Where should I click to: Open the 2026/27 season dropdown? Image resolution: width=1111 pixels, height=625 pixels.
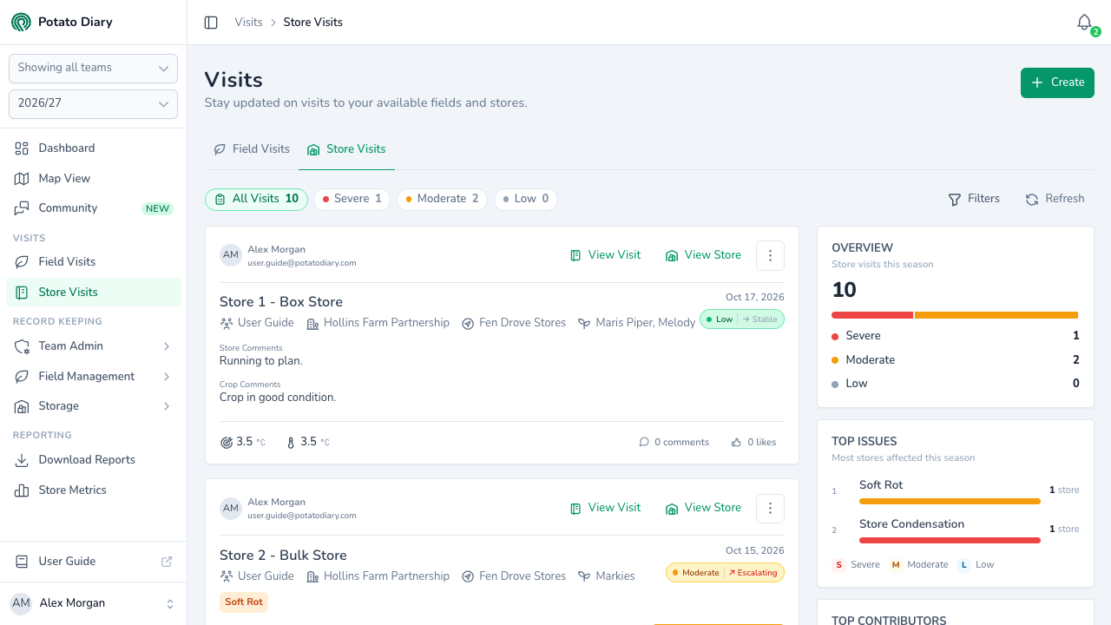pyautogui.click(x=93, y=104)
